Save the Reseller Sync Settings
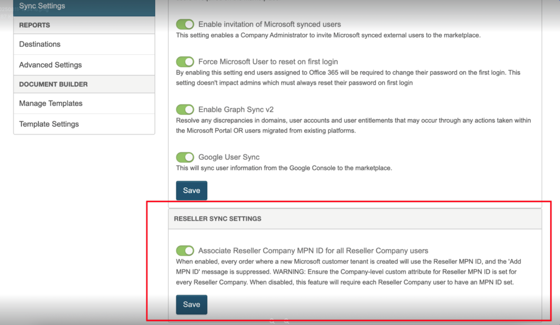Image resolution: width=560 pixels, height=325 pixels. (191, 305)
